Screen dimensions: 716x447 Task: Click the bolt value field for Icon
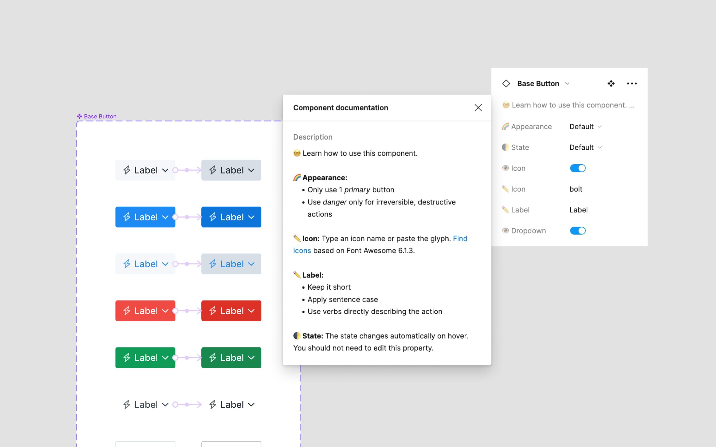pyautogui.click(x=576, y=189)
